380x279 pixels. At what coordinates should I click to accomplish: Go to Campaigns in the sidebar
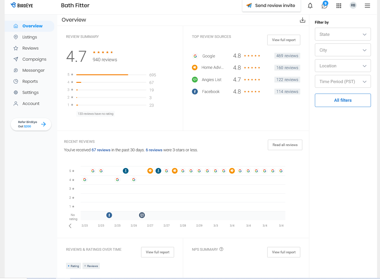point(34,59)
